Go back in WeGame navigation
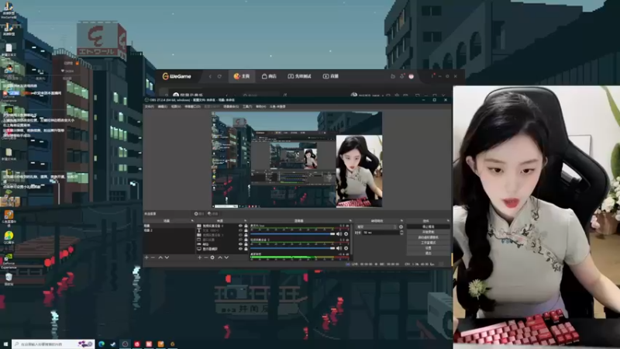The image size is (620, 349). point(210,76)
